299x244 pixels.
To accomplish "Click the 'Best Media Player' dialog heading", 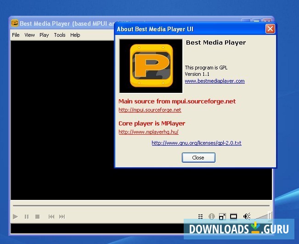I will [216, 42].
